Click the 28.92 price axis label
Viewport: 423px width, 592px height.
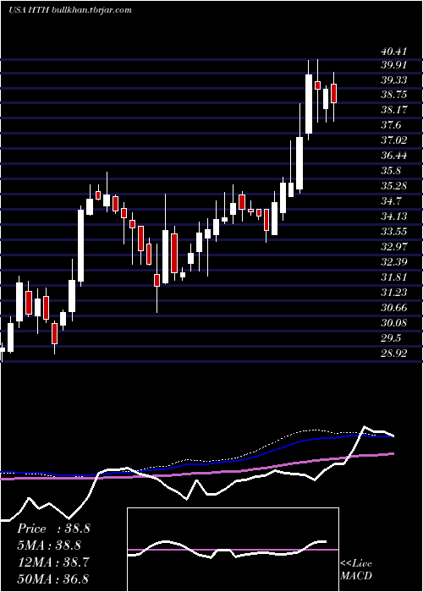click(393, 354)
